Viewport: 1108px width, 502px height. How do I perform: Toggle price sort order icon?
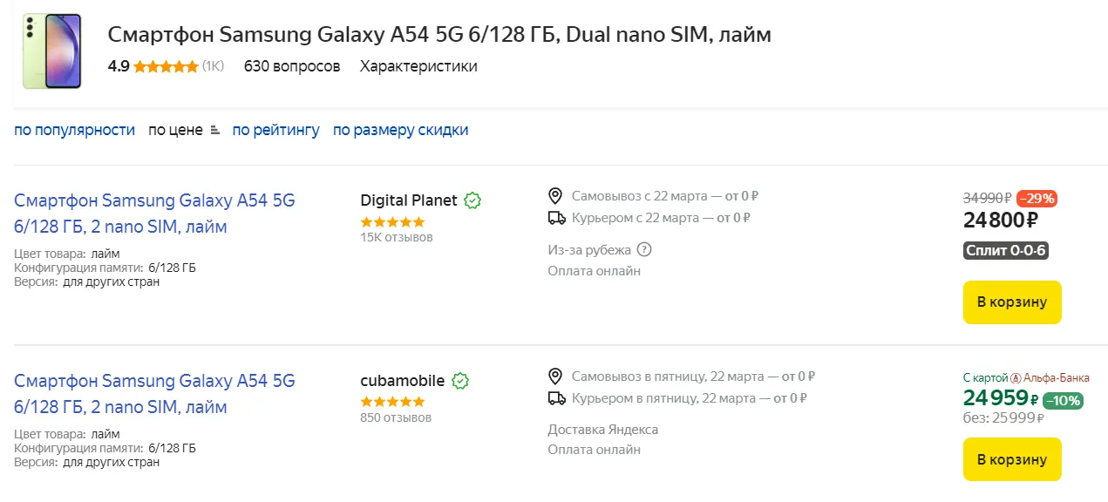click(215, 131)
